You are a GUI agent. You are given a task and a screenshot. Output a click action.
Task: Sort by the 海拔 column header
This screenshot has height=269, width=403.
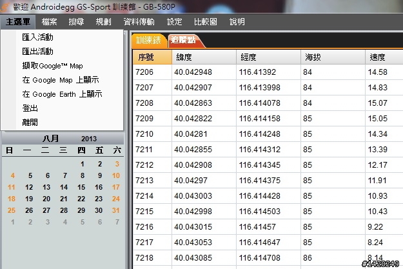point(333,57)
